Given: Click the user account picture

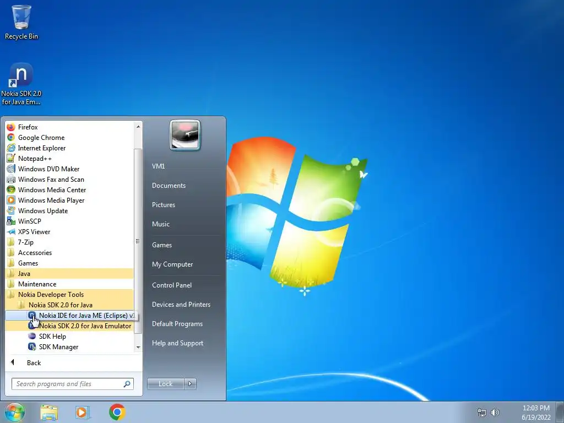Looking at the screenshot, I should point(185,135).
